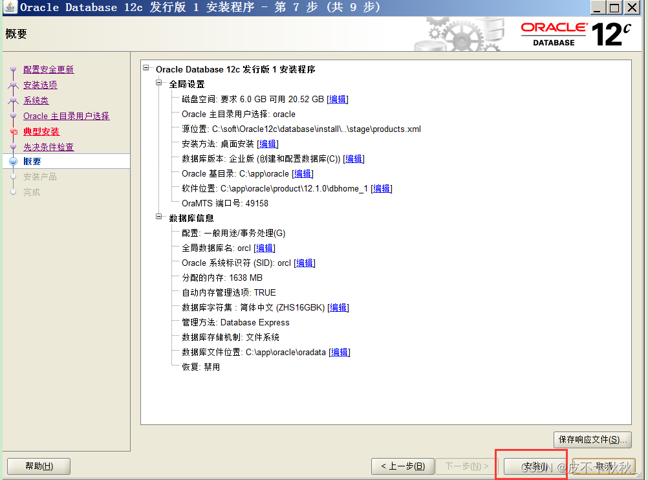Screen dimensions: 648x480
Task: Click the 安装产品 step label
Action: point(40,177)
